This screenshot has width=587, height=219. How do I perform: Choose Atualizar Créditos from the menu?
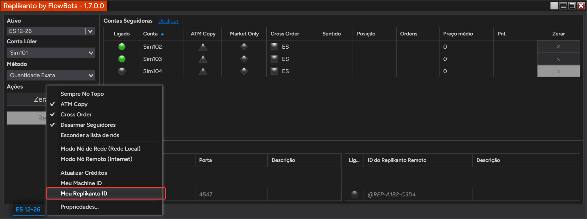point(104,173)
